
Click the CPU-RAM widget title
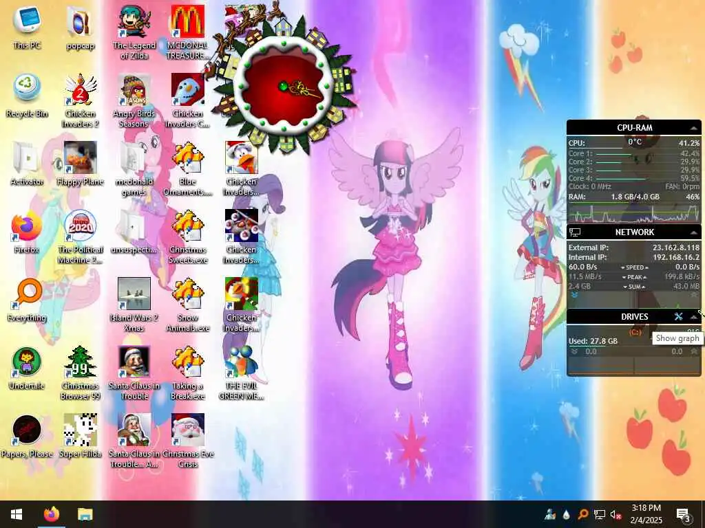634,128
